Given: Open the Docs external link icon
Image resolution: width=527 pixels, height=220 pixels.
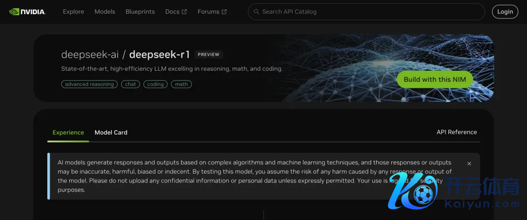Looking at the screenshot, I should coord(184,12).
